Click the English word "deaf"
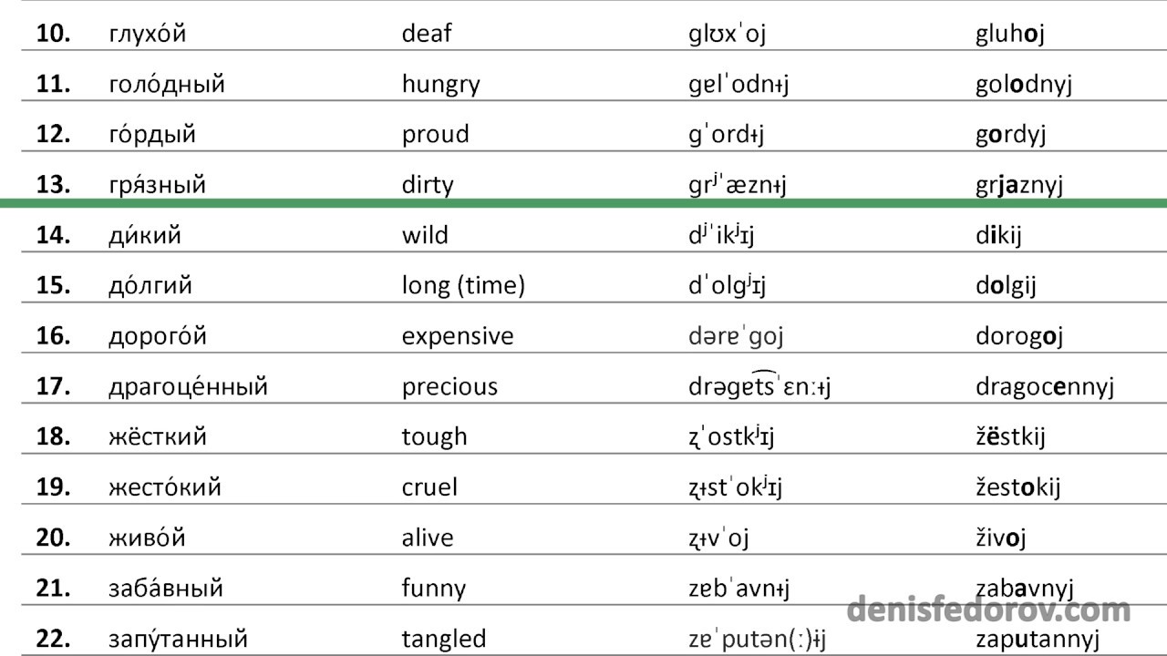 tap(426, 35)
